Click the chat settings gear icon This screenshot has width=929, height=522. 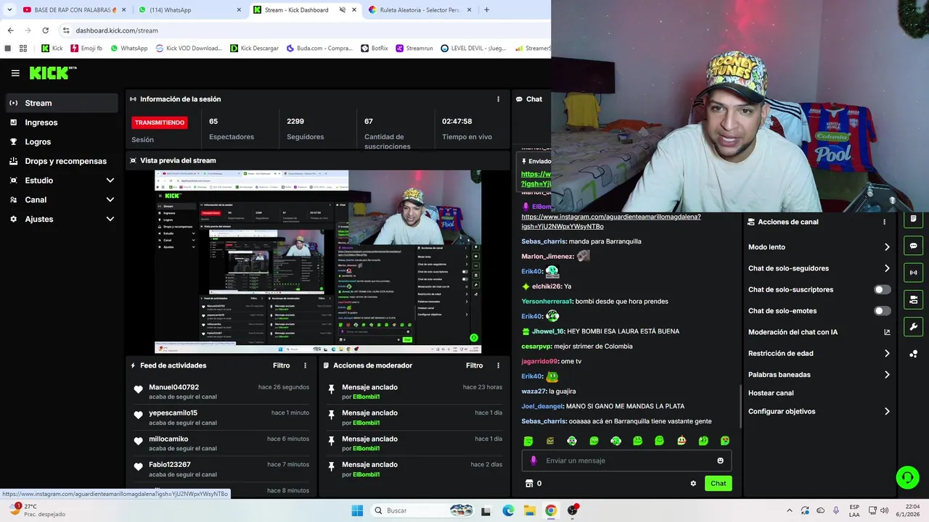click(693, 484)
